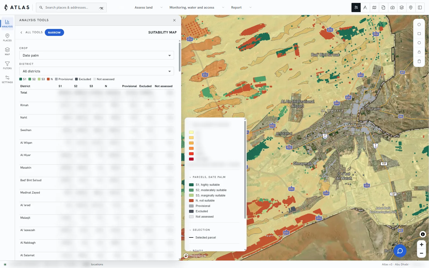Select the Sweihan district row
429x268 pixels.
click(97, 133)
